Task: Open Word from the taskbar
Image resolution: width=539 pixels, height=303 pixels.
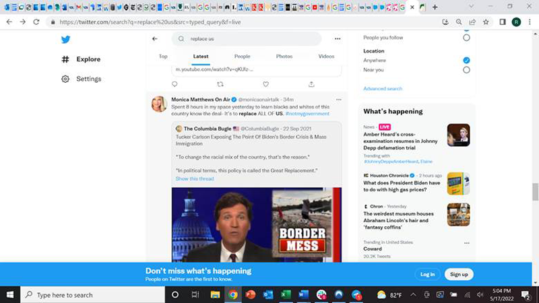Action: tap(303, 295)
